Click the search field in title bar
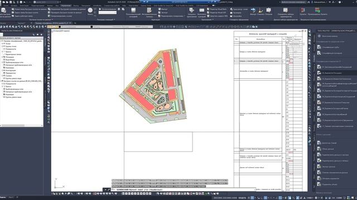The width and height of the screenshot is (357, 200). point(294,2)
